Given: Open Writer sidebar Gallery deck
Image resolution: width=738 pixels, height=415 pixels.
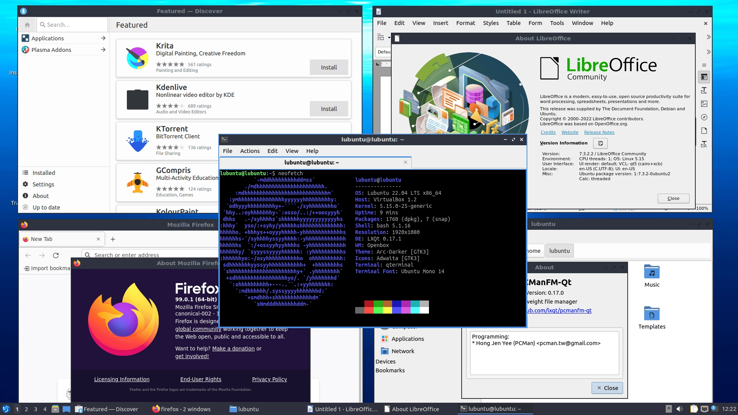Looking at the screenshot, I should [704, 104].
